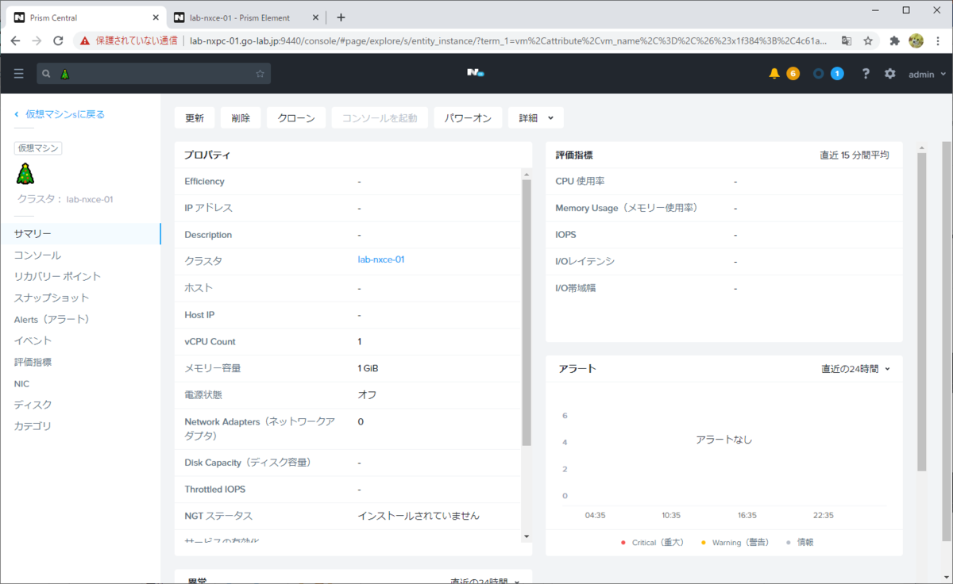Click the browser address bar URL
This screenshot has width=953, height=584.
click(x=508, y=40)
